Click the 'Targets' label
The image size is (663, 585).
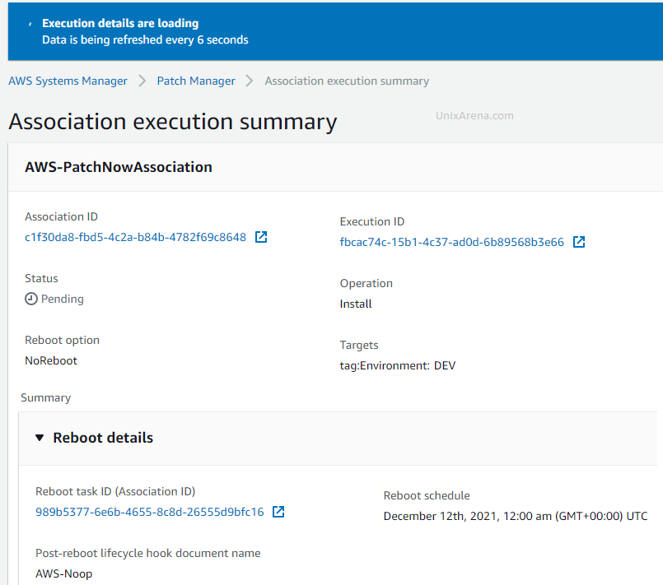pyautogui.click(x=359, y=345)
